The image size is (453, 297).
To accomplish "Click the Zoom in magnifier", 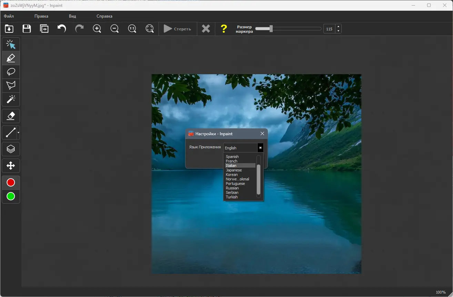I will point(97,29).
